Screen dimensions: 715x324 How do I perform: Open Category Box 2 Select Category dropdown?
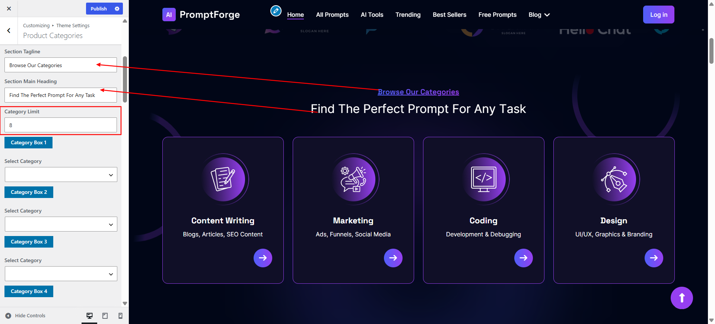[x=61, y=224]
